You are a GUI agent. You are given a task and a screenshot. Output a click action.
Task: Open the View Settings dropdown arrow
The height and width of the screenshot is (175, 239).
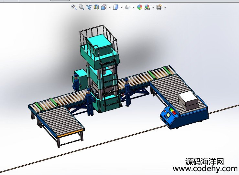[x=165, y=7]
